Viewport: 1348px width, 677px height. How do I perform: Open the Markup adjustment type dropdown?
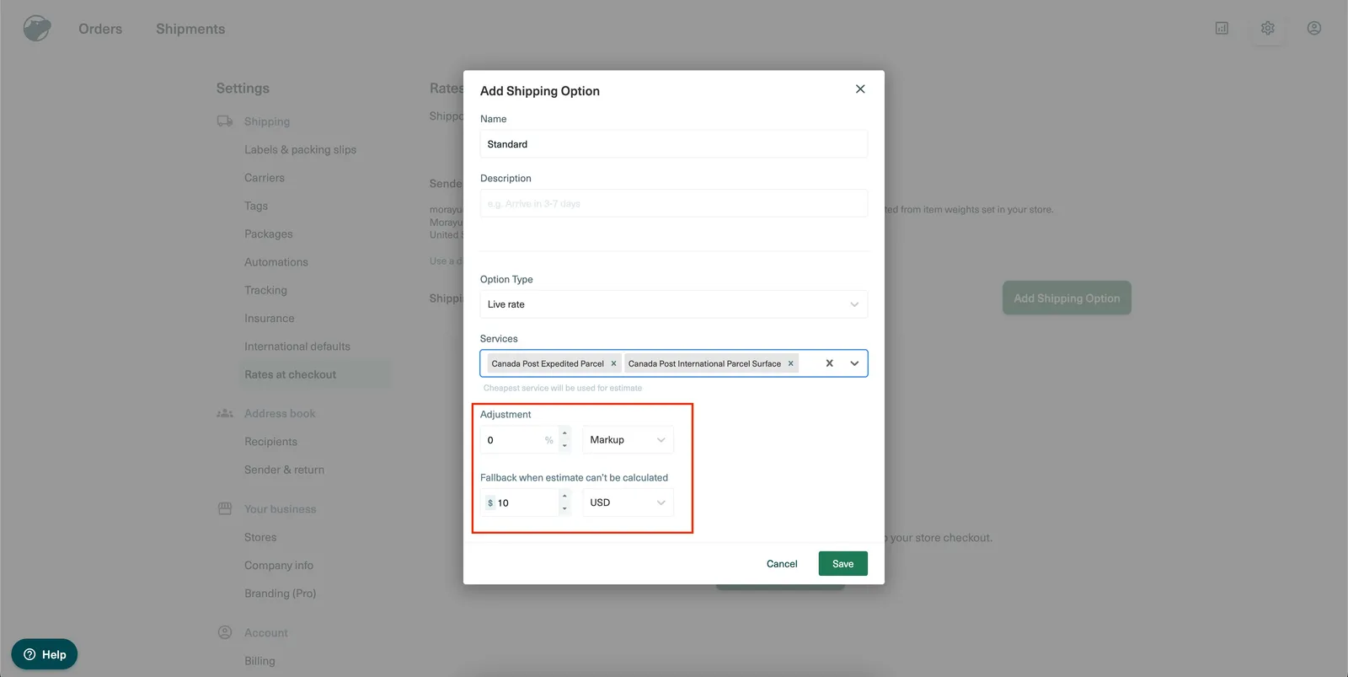pyautogui.click(x=628, y=439)
